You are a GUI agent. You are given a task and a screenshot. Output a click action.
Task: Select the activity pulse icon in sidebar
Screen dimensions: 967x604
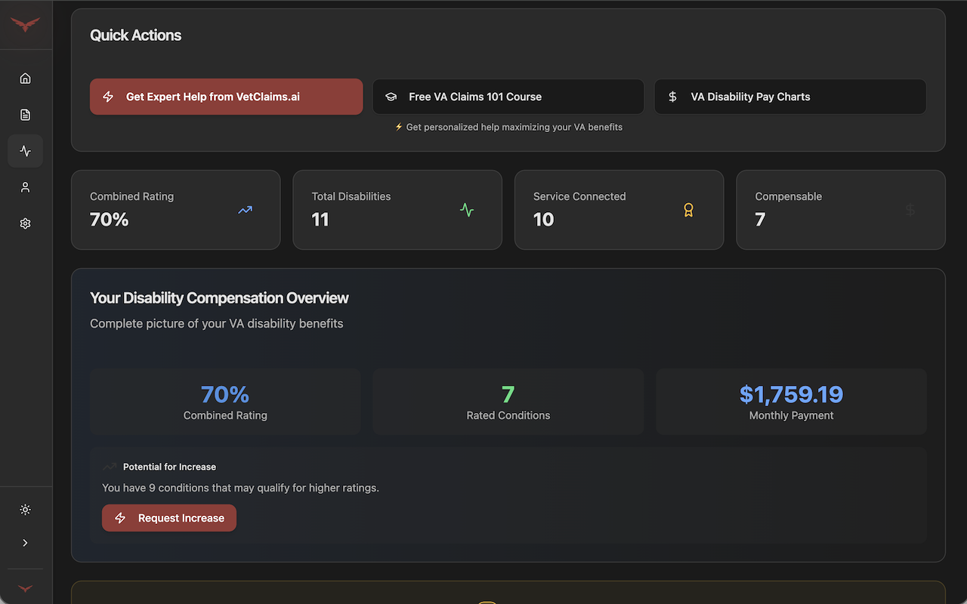pos(25,151)
